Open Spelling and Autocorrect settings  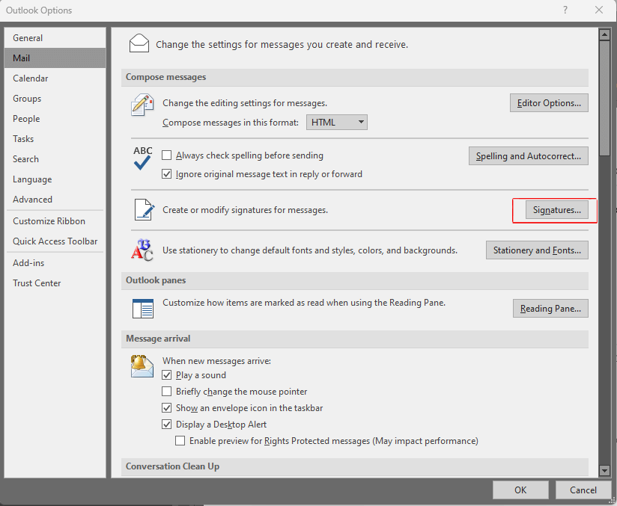coord(529,156)
